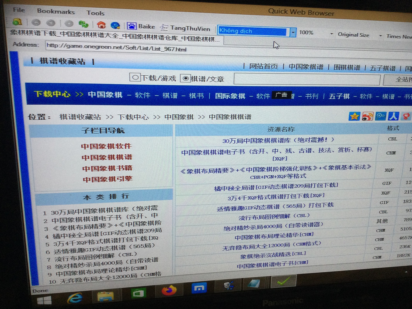This screenshot has width=412, height=309.
Task: Open File Explorer from taskbar
Action: pos(105,296)
